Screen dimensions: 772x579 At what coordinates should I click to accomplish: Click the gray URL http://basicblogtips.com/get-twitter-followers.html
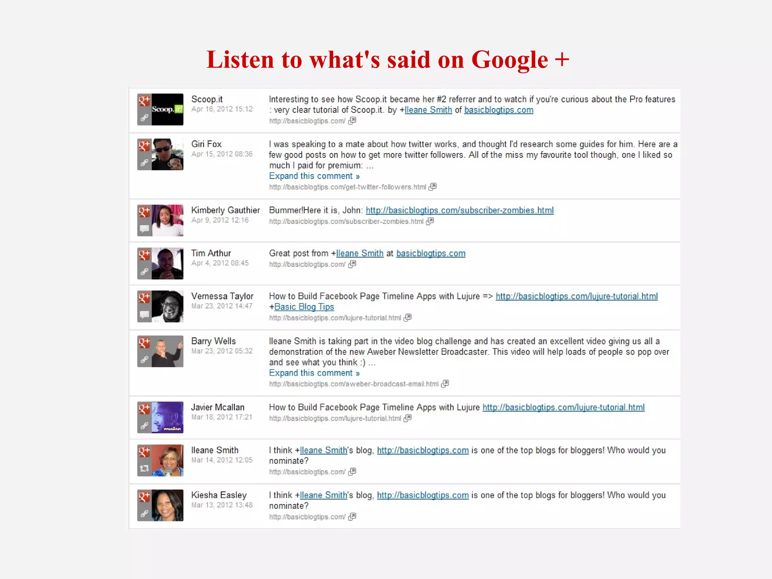pos(348,187)
